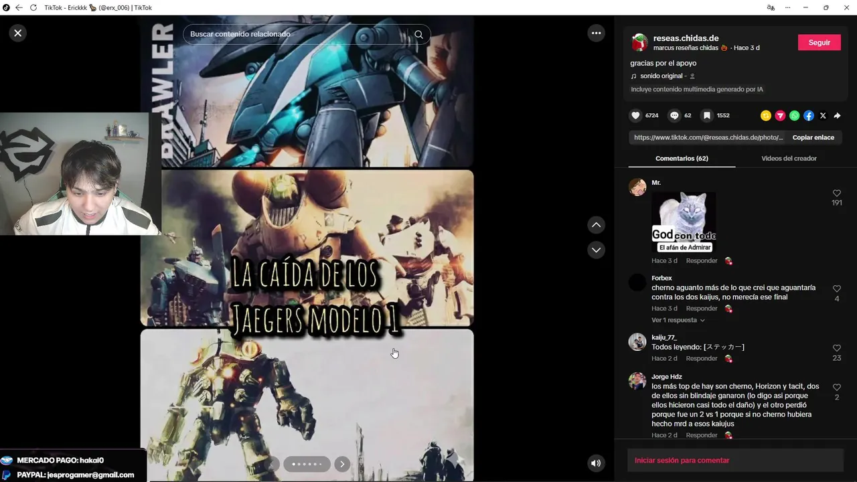Open the three-dots more options menu
Image resolution: width=857 pixels, height=482 pixels.
click(596, 33)
